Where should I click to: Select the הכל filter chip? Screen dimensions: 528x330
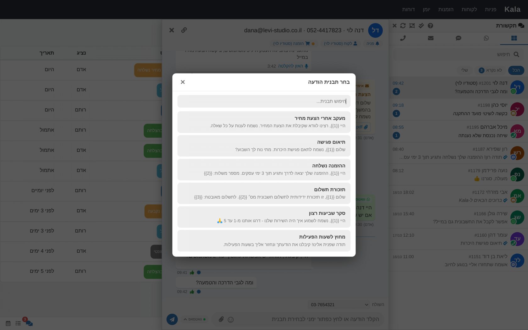point(516,70)
